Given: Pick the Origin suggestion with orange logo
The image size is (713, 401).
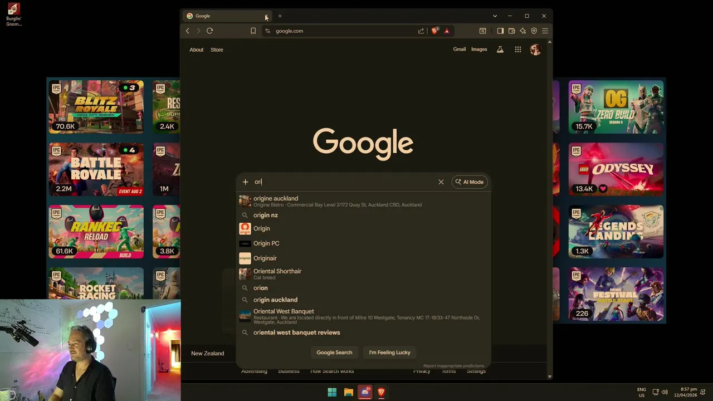Looking at the screenshot, I should (x=363, y=228).
